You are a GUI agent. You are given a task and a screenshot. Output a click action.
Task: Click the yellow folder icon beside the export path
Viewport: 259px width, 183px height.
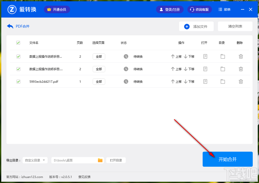click(x=100, y=160)
